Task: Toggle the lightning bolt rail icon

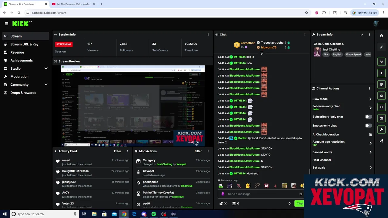Action: [x=381, y=73]
